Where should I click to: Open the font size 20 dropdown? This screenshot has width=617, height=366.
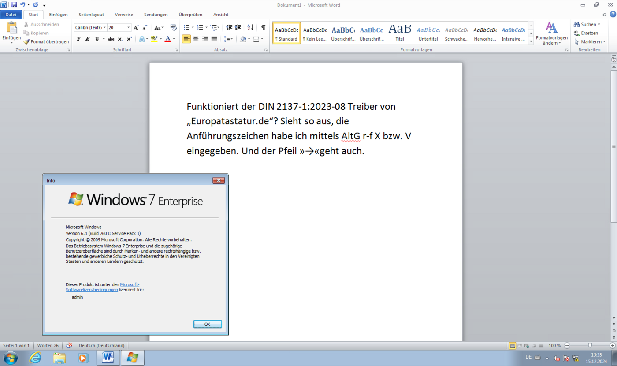coord(129,27)
